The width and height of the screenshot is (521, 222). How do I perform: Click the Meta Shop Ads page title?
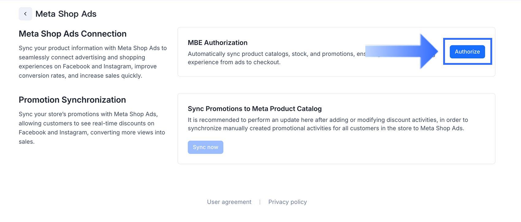click(66, 14)
